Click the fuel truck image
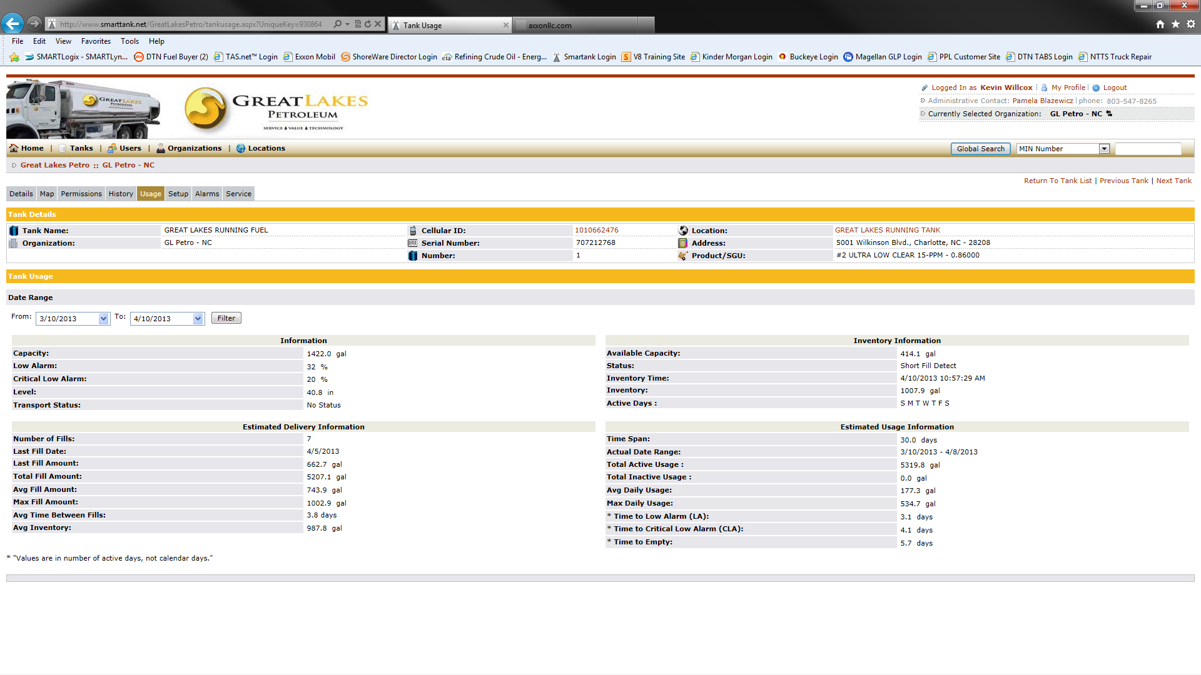1201x675 pixels. [x=83, y=109]
